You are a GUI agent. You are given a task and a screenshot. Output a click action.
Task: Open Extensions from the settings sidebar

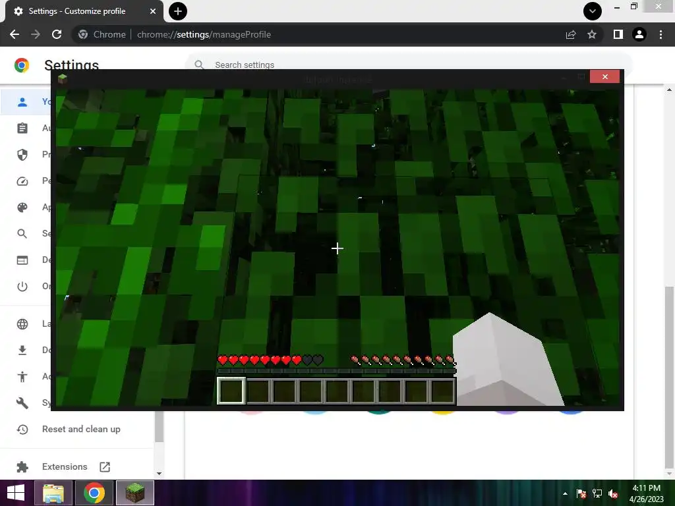click(x=65, y=467)
